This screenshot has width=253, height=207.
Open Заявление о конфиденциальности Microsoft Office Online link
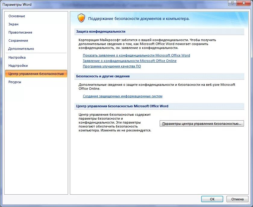point(130,61)
